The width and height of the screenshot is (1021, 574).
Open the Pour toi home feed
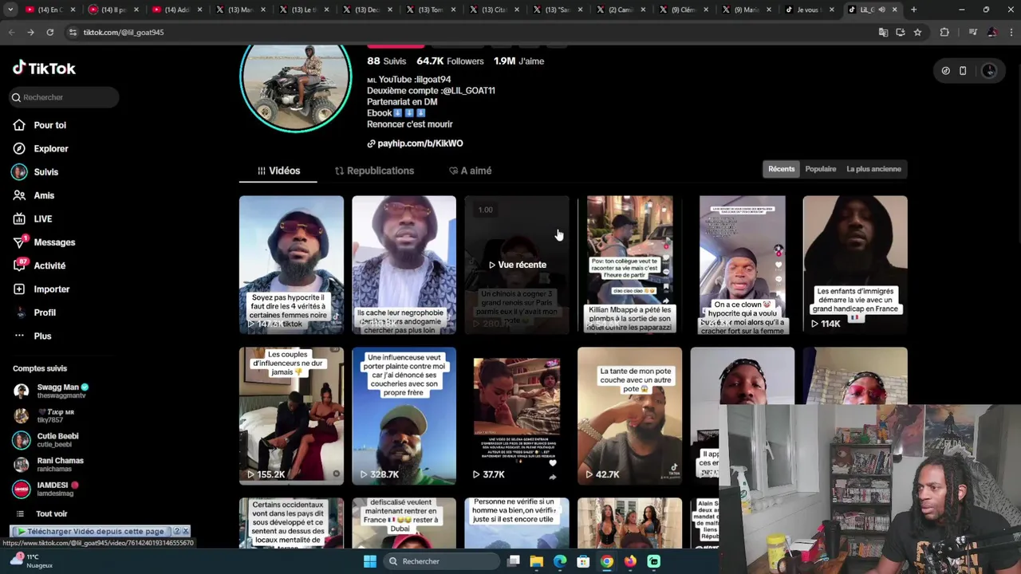pyautogui.click(x=49, y=125)
